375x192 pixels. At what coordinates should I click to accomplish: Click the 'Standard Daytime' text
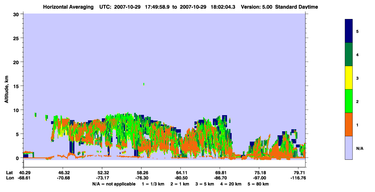point(297,7)
